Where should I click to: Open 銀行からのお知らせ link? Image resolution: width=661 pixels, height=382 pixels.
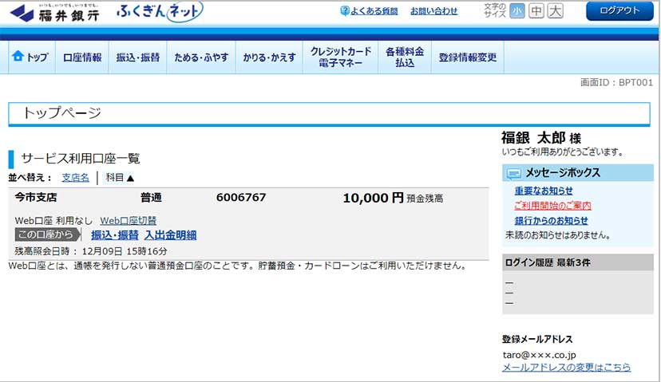point(551,220)
